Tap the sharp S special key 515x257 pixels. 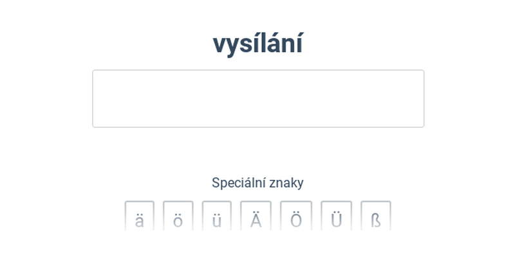(376, 217)
